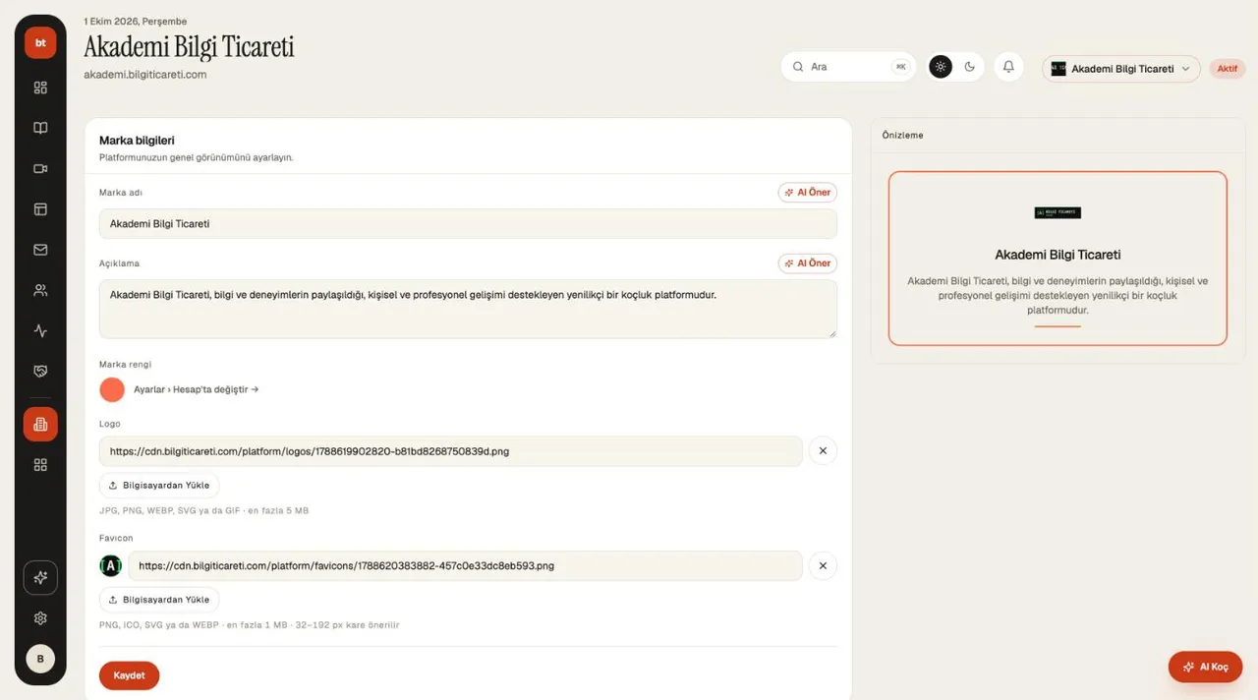Open the AI Koç floating button

tap(1205, 667)
